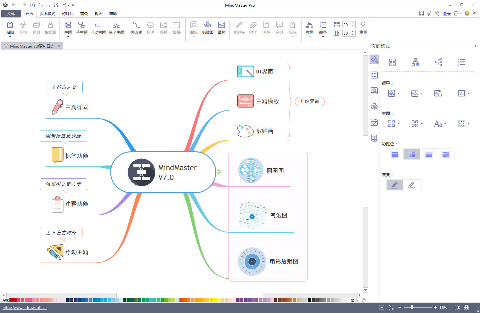Viewport: 480px width, 313px height.
Task: Open the page format brush panel icon
Action: tap(374, 59)
